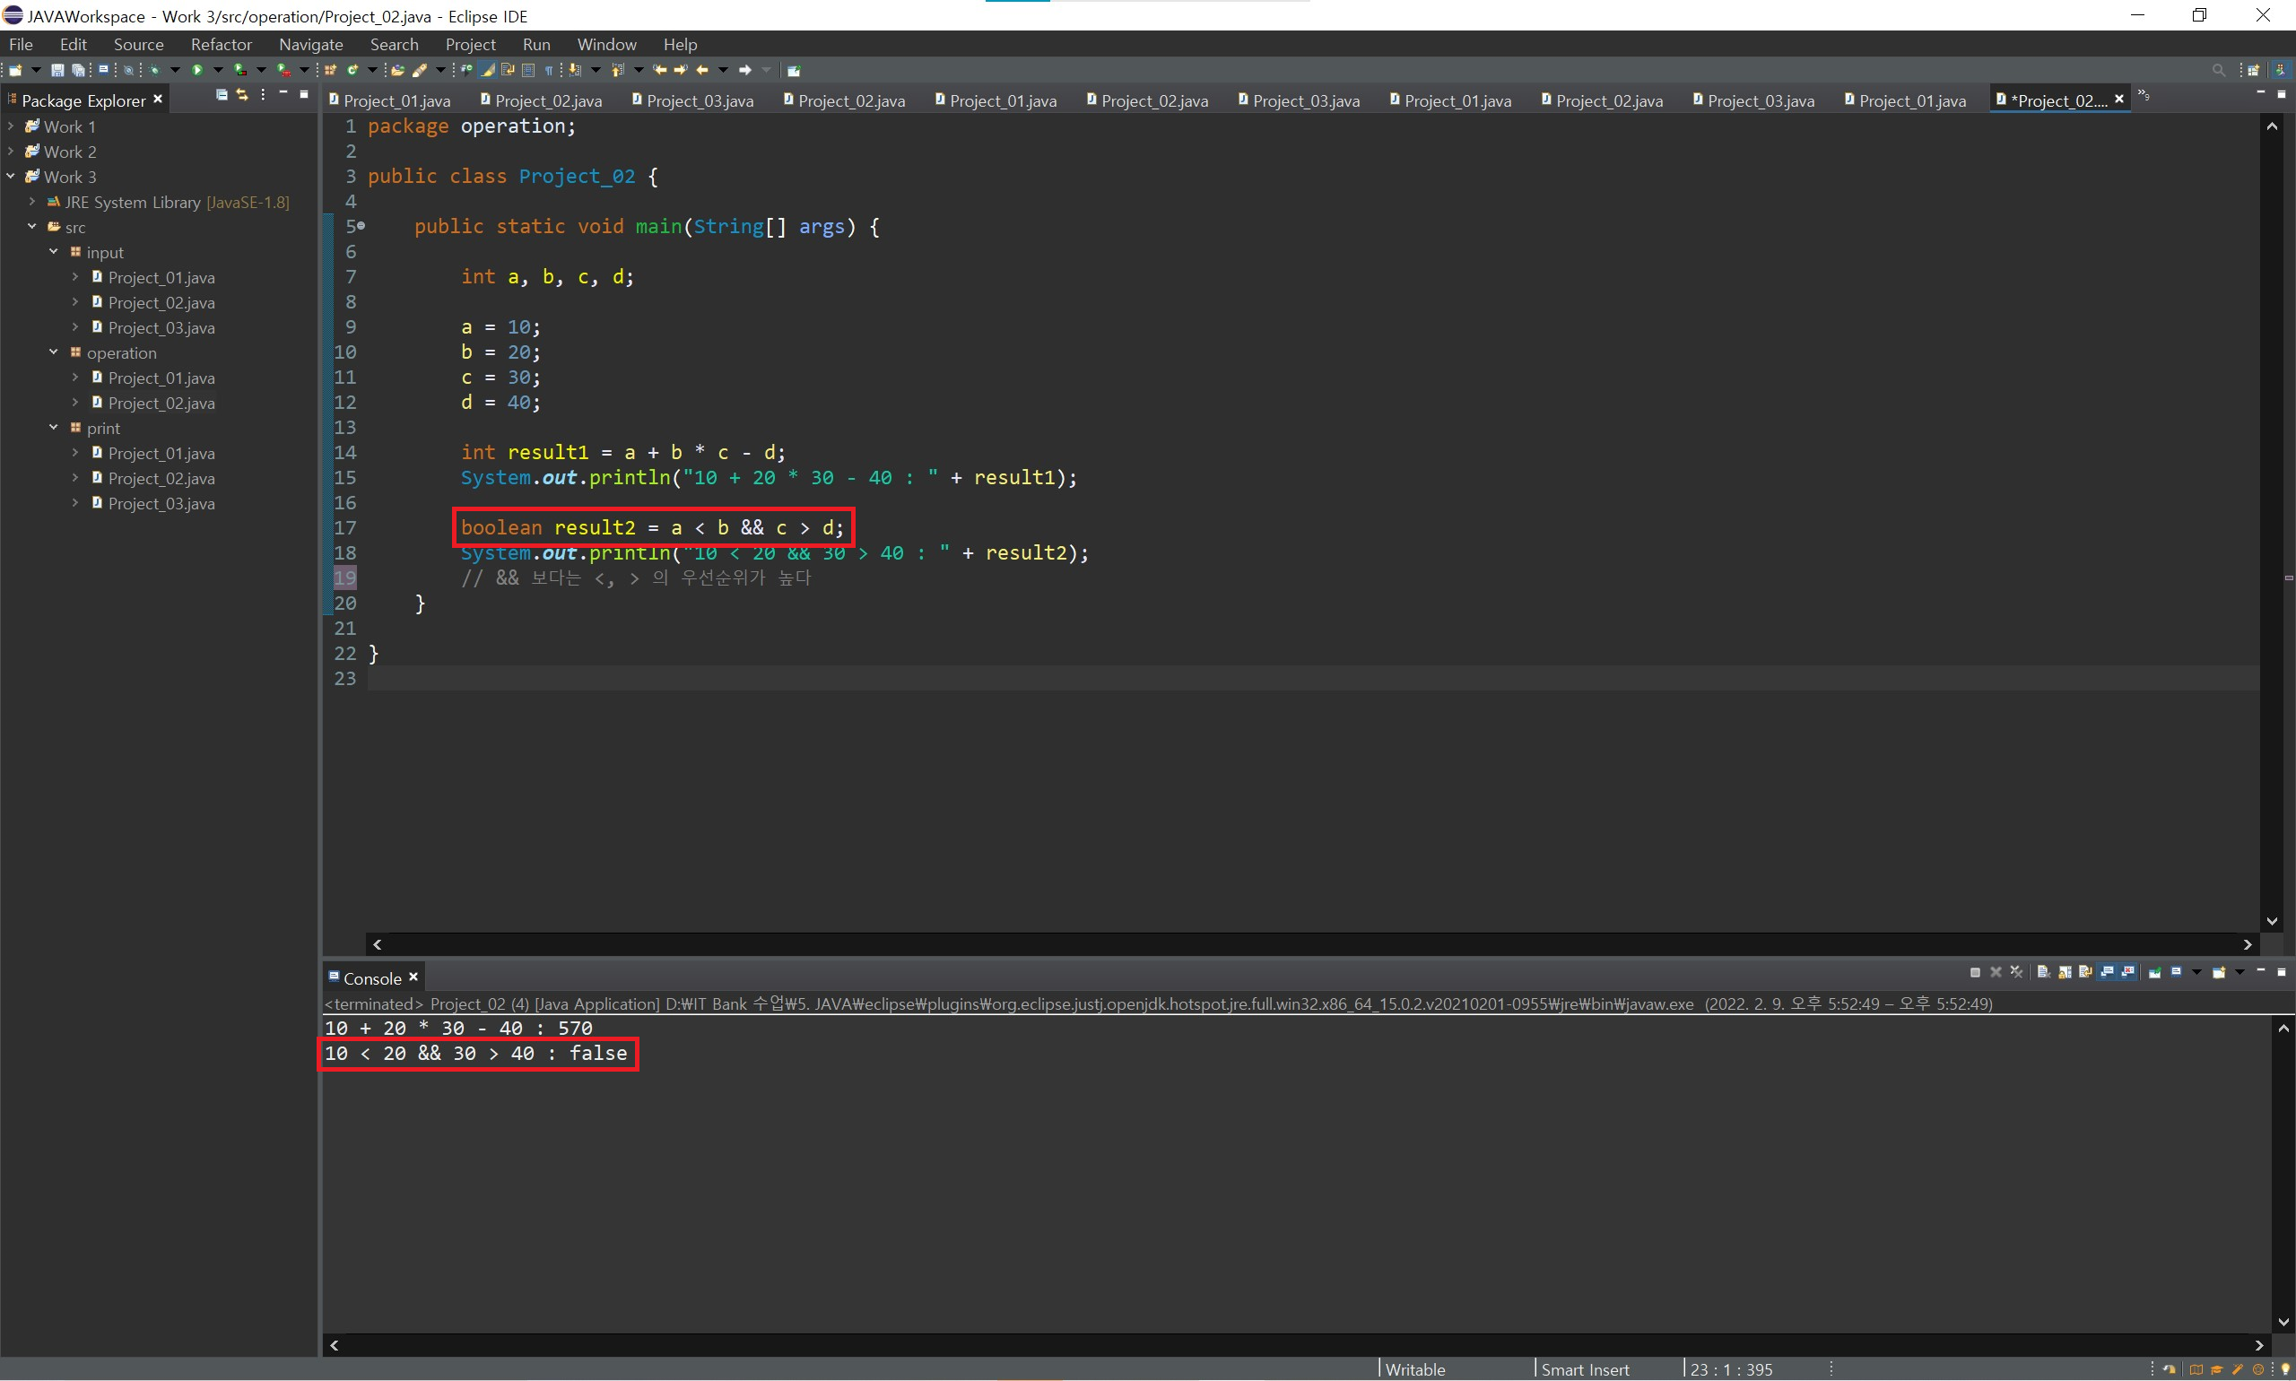The width and height of the screenshot is (2296, 1381).
Task: Toggle Scroll Lock in the console toolbar
Action: 2065,971
